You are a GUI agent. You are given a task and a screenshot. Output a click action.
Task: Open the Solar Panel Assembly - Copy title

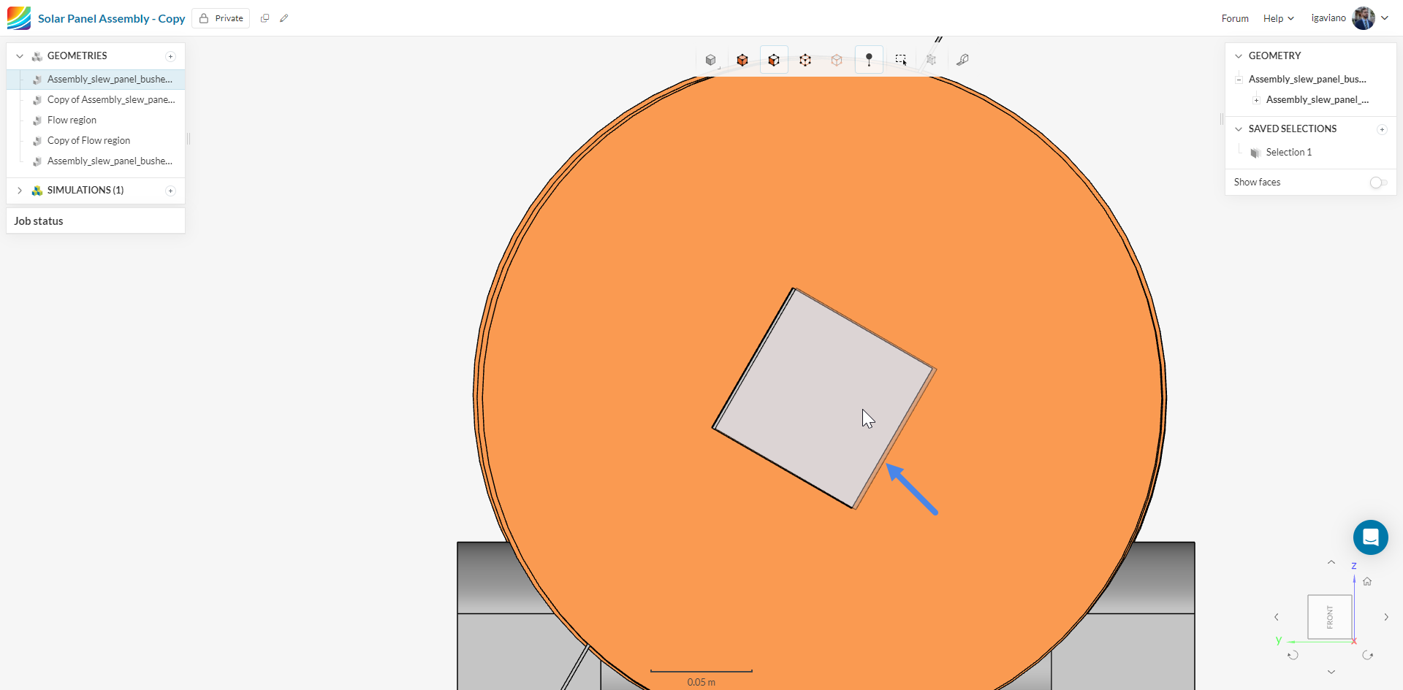[x=111, y=18]
